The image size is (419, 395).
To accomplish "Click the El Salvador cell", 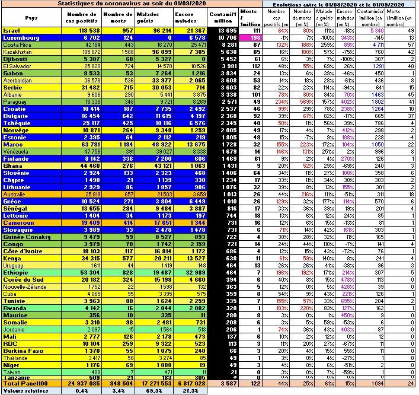I will (x=31, y=66).
